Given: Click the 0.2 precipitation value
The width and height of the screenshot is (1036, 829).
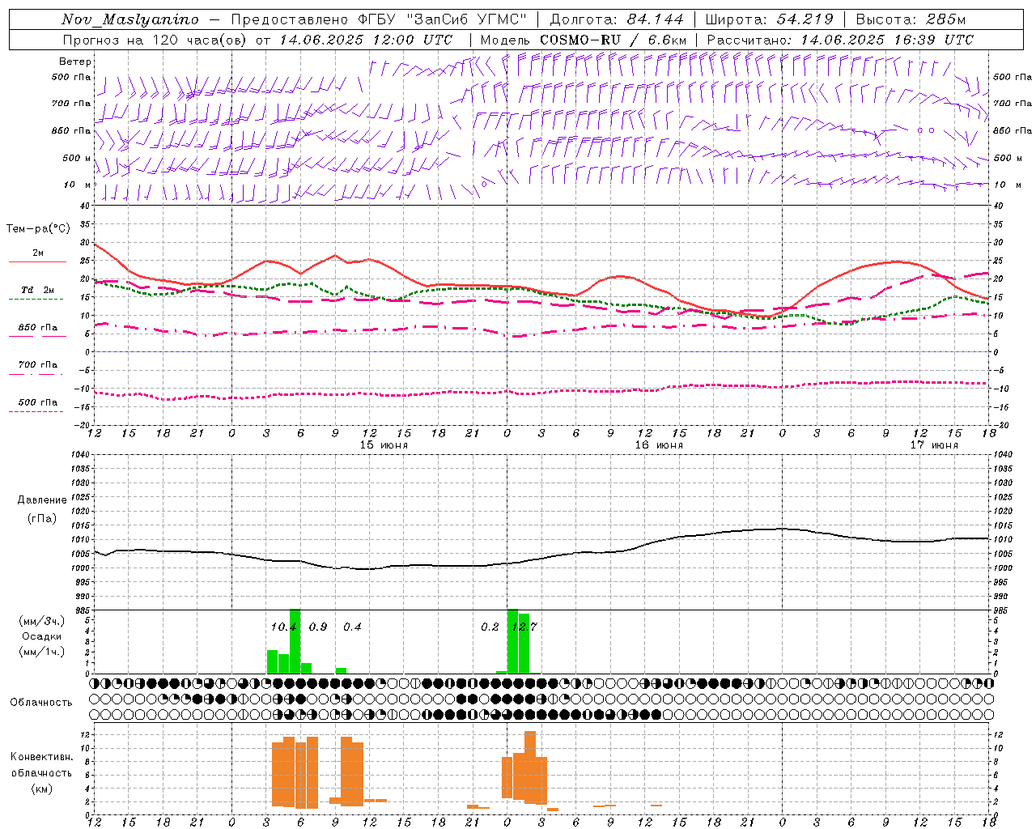Looking at the screenshot, I should point(490,627).
